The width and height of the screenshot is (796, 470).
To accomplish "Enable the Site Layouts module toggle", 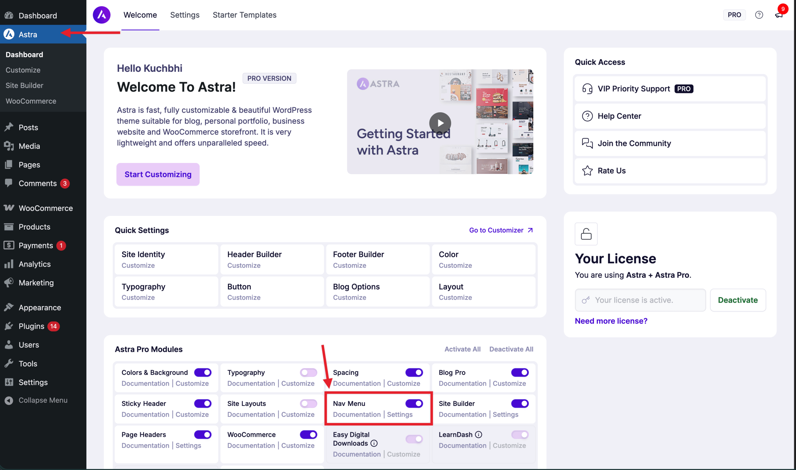I will pyautogui.click(x=308, y=403).
